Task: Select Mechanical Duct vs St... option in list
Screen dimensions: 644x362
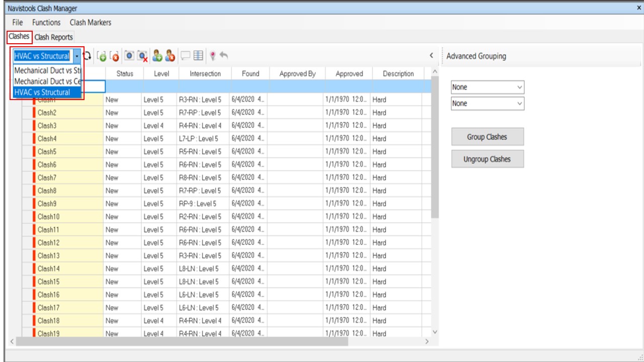Action: [47, 70]
